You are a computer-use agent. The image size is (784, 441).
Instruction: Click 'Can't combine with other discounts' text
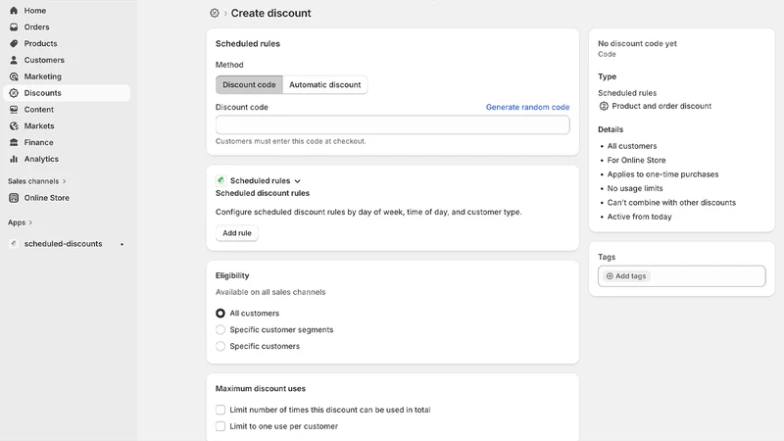pos(671,203)
